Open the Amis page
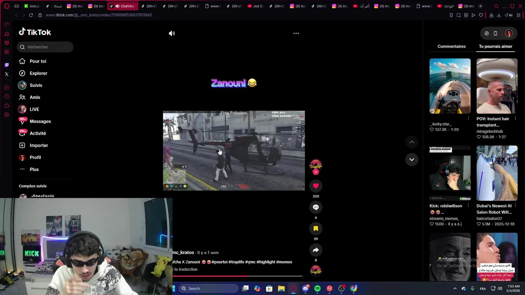The image size is (525, 295). coord(35,97)
